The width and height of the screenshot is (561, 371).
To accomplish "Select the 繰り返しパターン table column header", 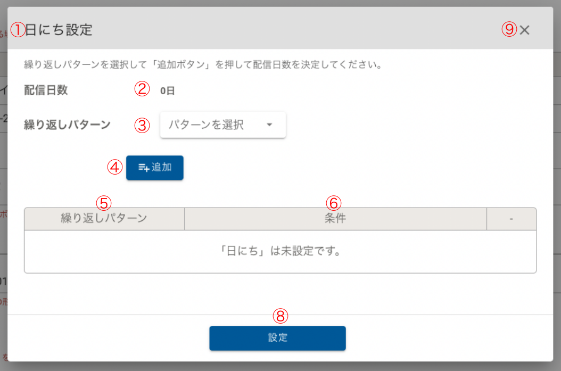I will [104, 219].
